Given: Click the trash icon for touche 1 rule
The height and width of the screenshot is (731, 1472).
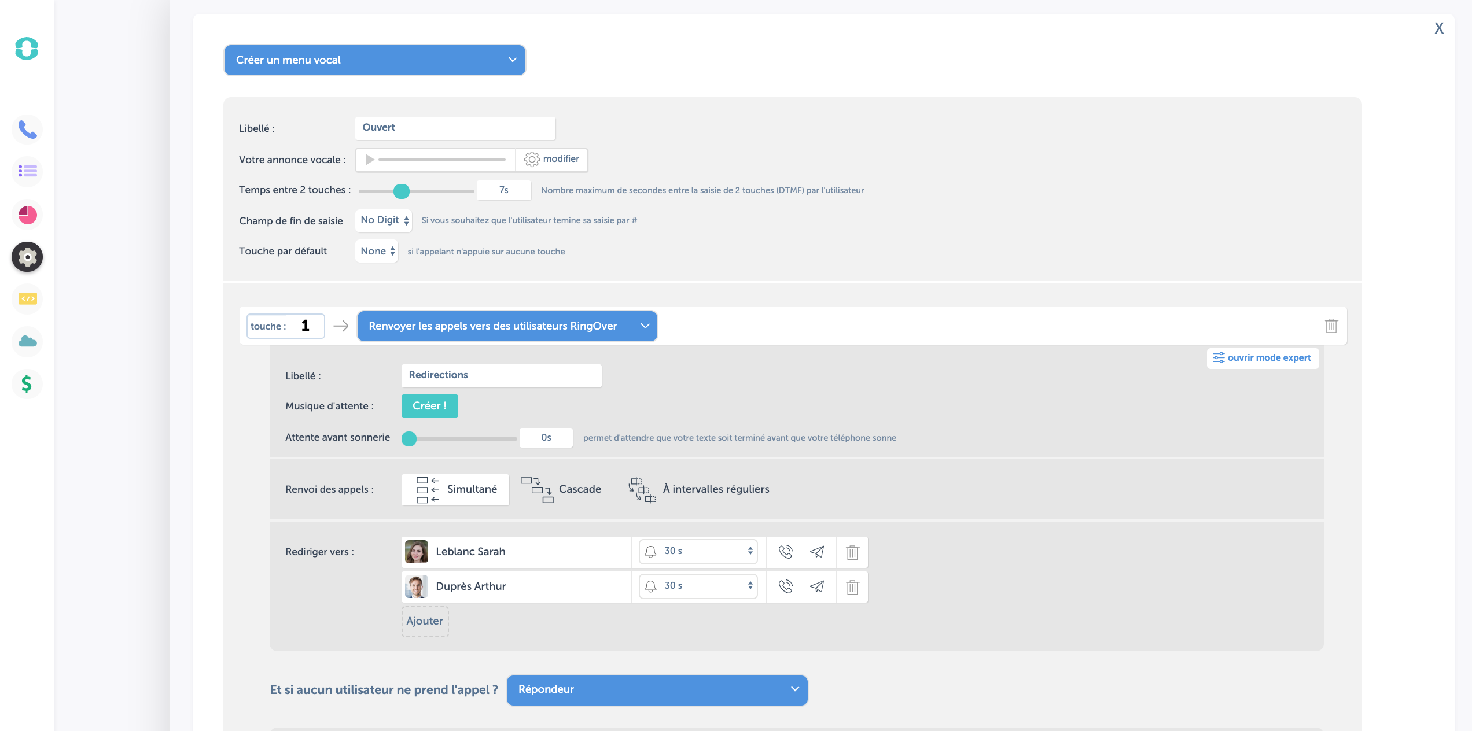Looking at the screenshot, I should point(1331,326).
